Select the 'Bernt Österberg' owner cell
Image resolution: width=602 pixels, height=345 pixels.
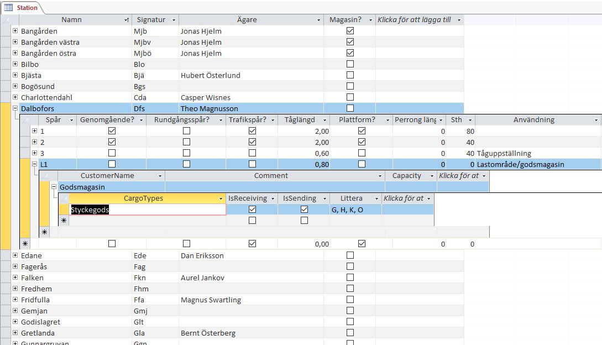click(x=251, y=333)
